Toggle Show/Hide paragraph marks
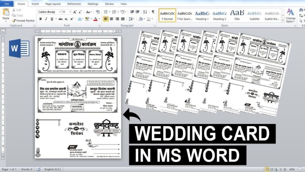The image size is (305, 172). pyautogui.click(x=153, y=12)
